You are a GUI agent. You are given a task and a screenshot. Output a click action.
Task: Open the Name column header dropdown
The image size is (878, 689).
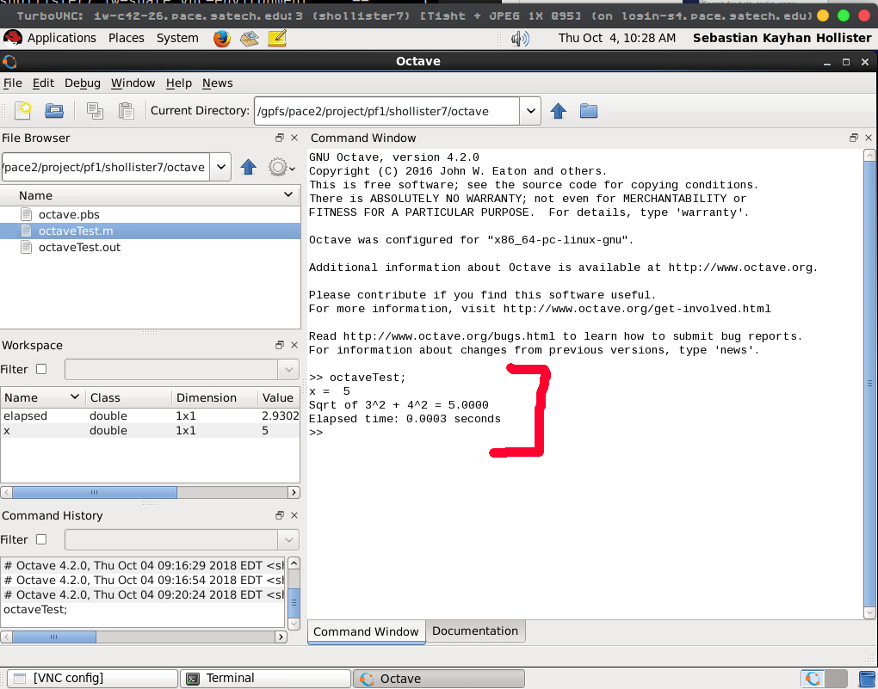[288, 195]
